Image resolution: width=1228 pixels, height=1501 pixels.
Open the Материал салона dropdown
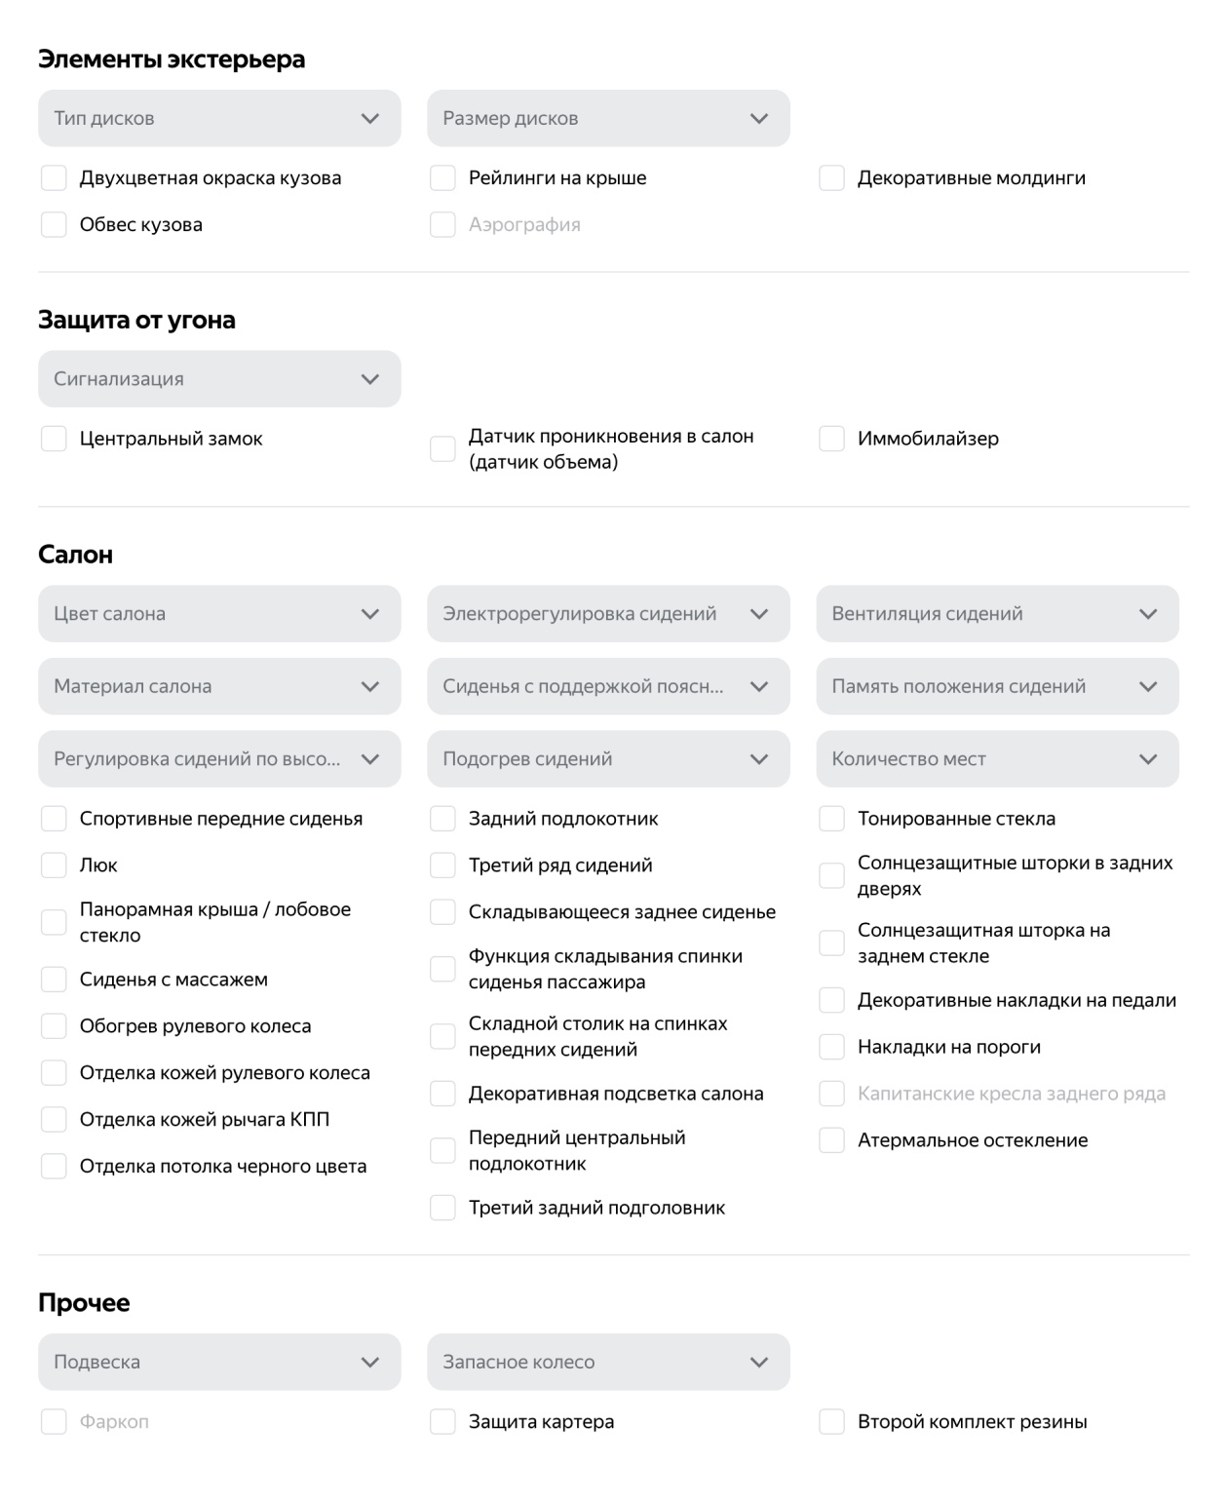(x=219, y=686)
